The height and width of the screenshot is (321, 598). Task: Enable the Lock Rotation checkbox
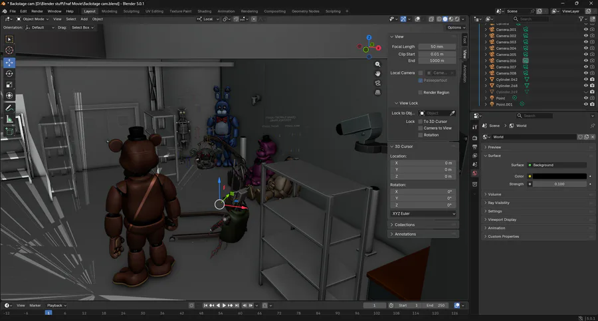click(421, 135)
